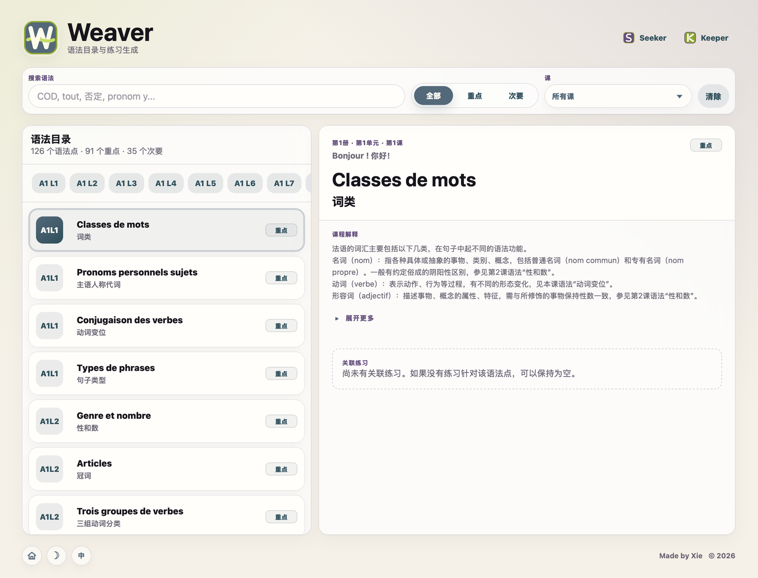
Task: Click the 词类 subtitle in detail panel
Action: tap(343, 202)
